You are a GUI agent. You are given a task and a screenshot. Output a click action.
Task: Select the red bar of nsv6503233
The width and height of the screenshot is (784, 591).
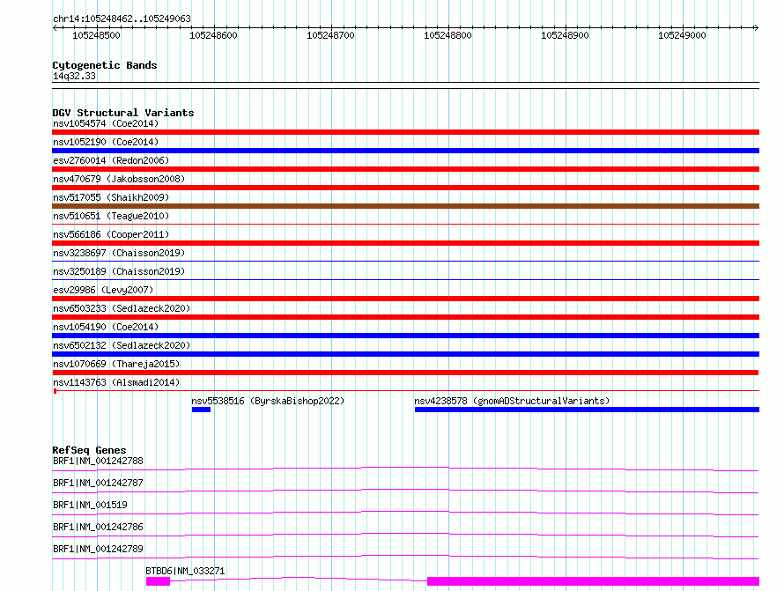[405, 317]
